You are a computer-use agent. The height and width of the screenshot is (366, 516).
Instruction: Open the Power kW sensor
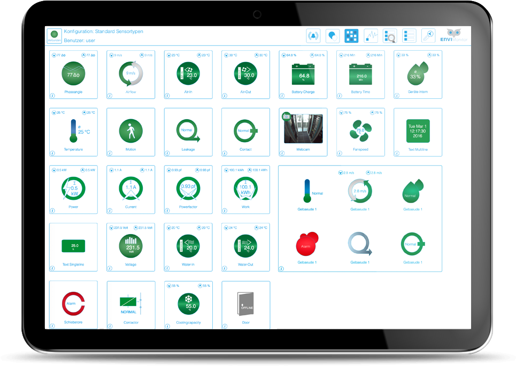[x=73, y=189]
